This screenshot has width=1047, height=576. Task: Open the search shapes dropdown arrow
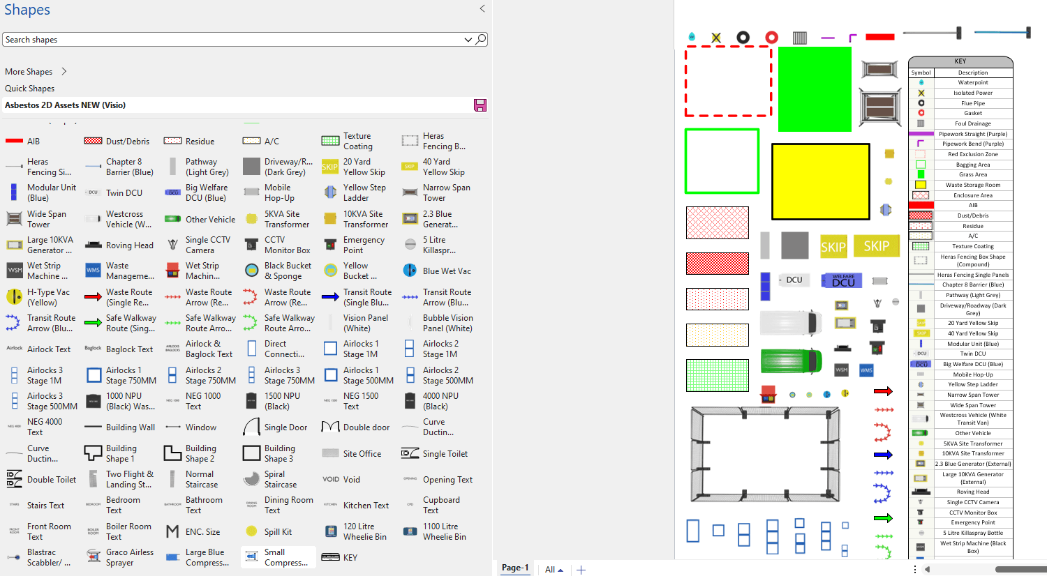coord(468,40)
